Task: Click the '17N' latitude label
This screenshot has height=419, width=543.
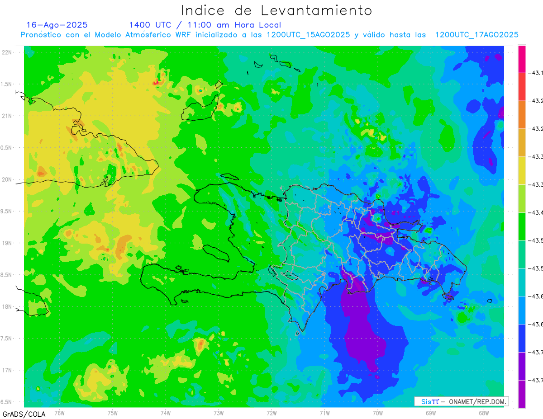Action: pos(7,370)
